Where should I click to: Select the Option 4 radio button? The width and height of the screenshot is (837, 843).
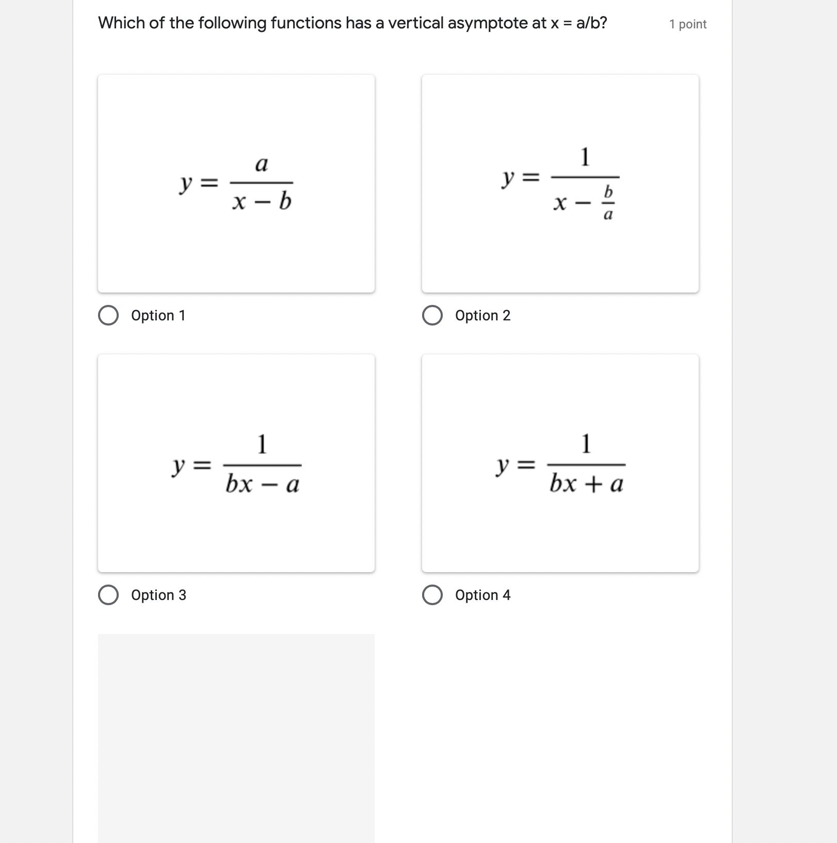[432, 595]
